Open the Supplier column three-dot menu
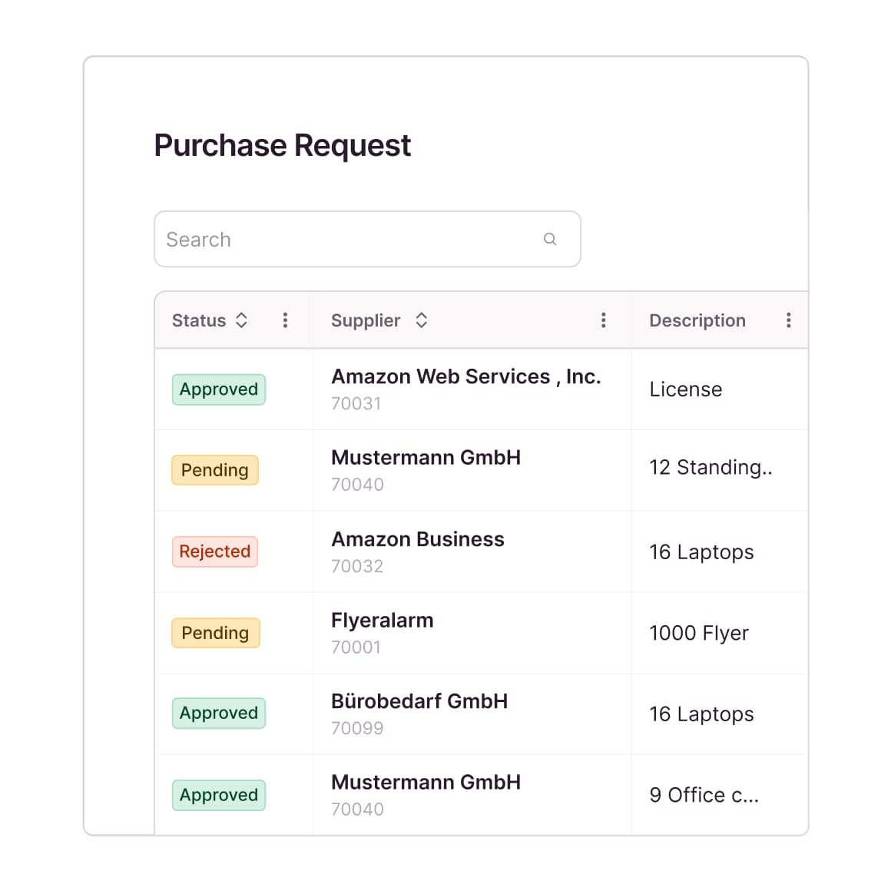Image resolution: width=891 pixels, height=891 pixels. (x=603, y=320)
